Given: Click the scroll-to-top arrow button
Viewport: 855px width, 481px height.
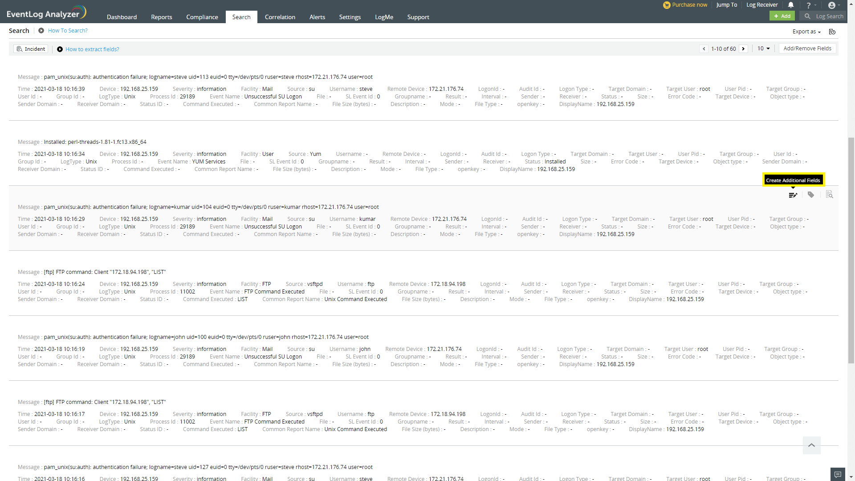Looking at the screenshot, I should [x=811, y=445].
